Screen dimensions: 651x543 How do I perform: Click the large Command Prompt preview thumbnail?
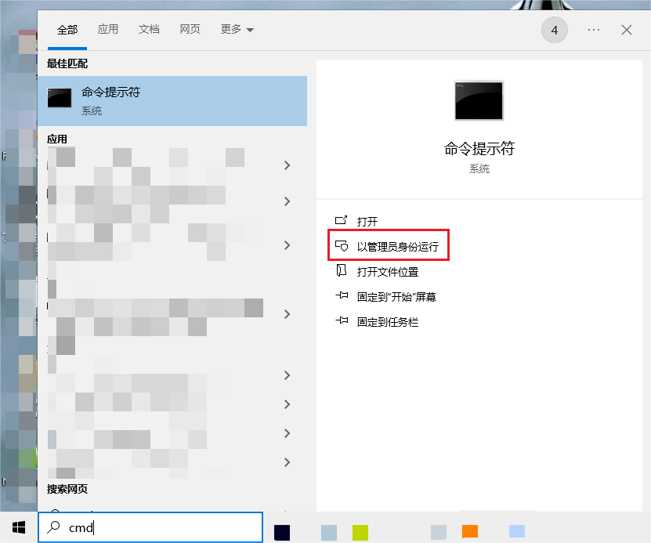point(479,100)
